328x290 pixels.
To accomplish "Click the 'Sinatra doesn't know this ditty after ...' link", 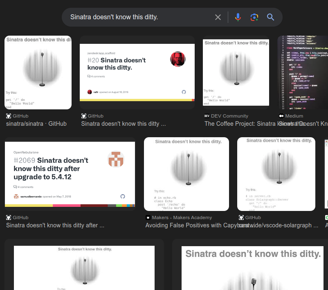I will click(55, 225).
